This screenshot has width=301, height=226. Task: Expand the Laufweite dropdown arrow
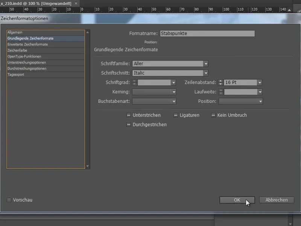coord(260,92)
